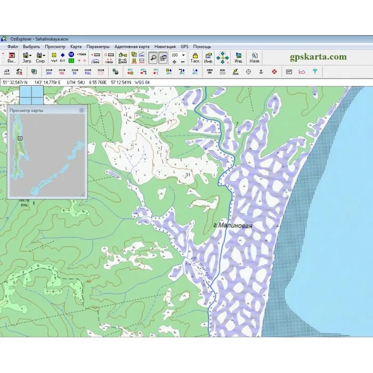Click the blue '12' circle icon
Viewport: 373px width, 373px height.
pyautogui.click(x=71, y=54)
